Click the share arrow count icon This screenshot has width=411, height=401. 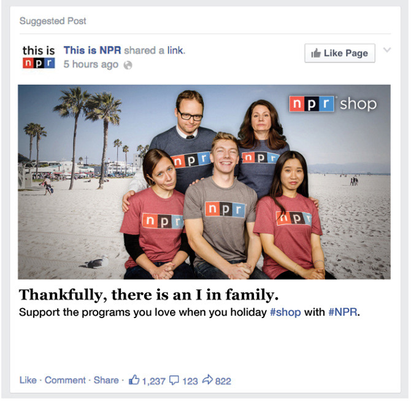[x=207, y=380]
